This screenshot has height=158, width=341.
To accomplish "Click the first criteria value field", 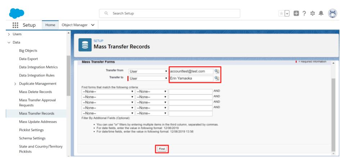I will point(190,91).
